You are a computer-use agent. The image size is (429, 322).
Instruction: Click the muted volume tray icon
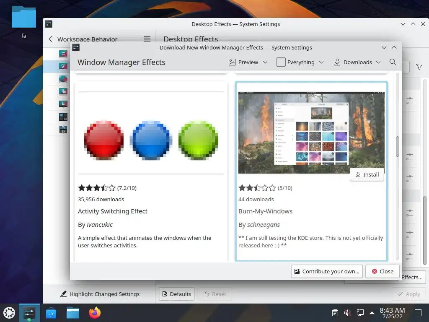click(347, 313)
